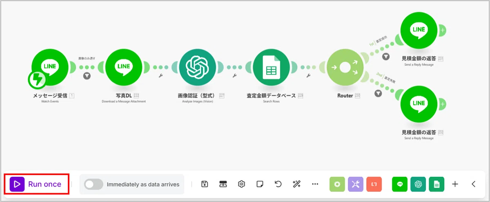Image resolution: width=490 pixels, height=202 pixels.
Task: Undo the last change with the undo arrow
Action: [x=278, y=184]
